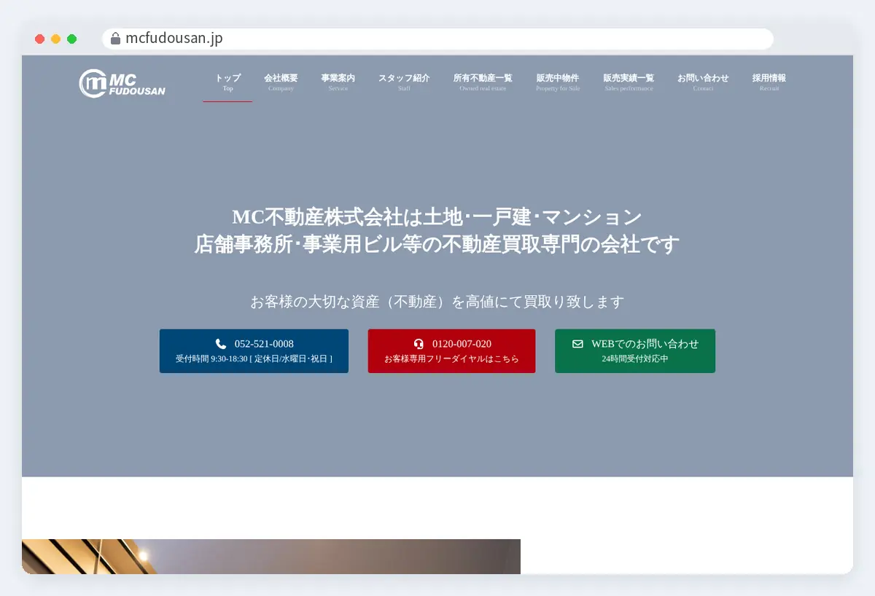Click the red close window dot
Screen dimensions: 875x596
point(39,39)
